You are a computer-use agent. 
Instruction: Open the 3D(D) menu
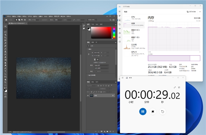pos(46,16)
